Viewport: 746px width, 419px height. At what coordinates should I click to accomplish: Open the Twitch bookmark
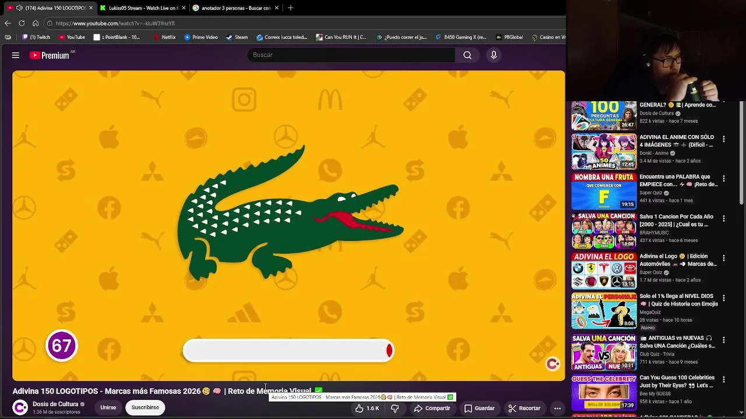point(36,37)
